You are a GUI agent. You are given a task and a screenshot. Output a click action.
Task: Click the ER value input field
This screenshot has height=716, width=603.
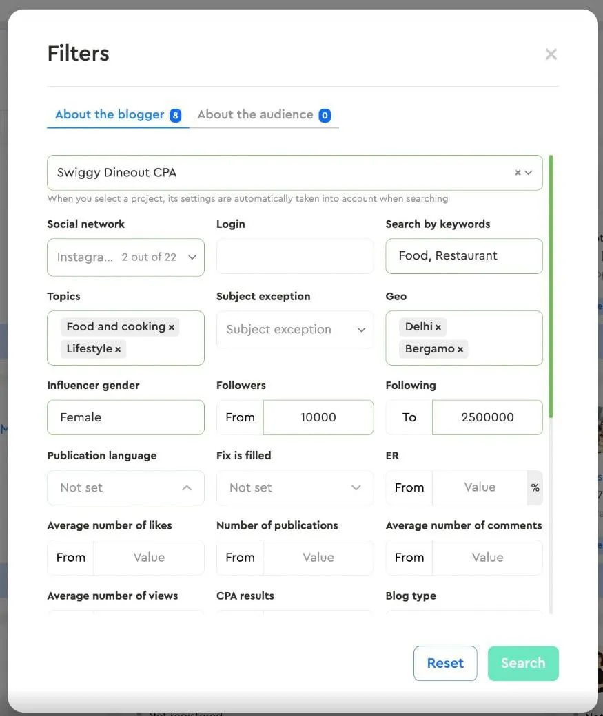tap(479, 487)
